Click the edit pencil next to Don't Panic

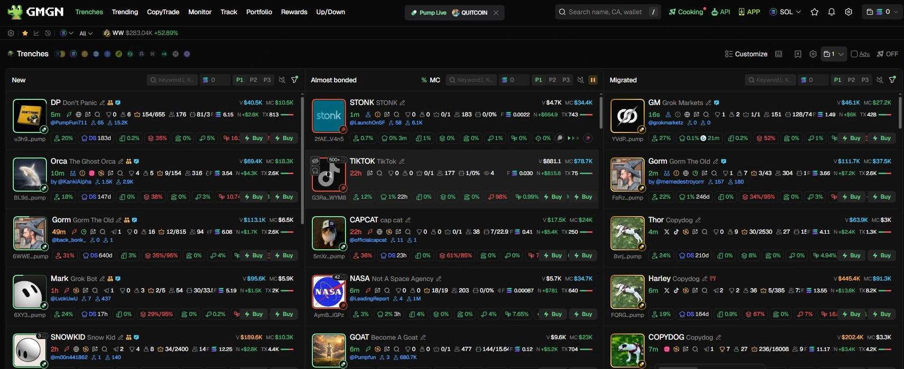pos(102,103)
